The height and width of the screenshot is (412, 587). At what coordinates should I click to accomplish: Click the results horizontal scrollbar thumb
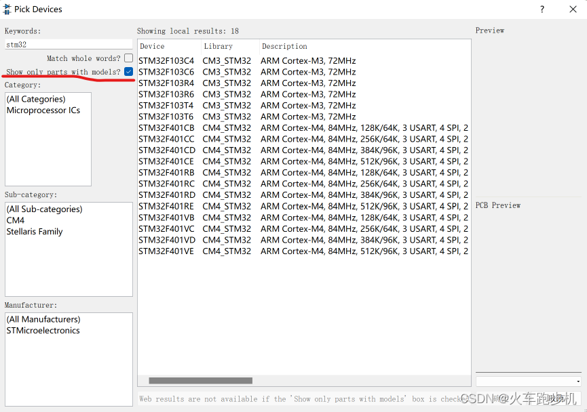201,381
